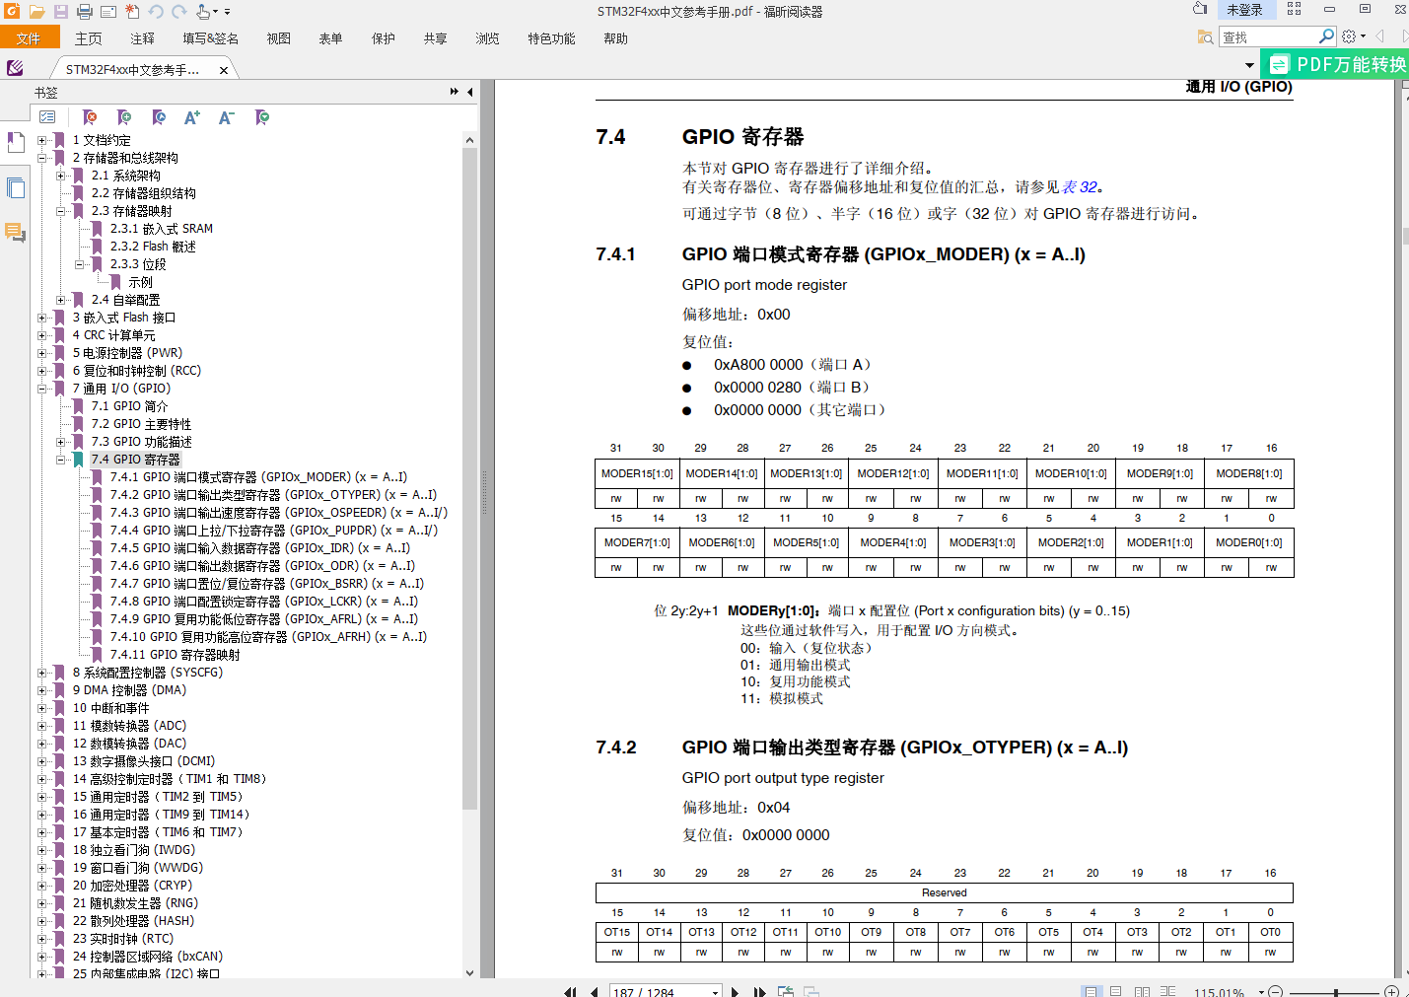Screen dimensions: 1409x997
Task: Collapse the '7.4 GPIO 寄存器' node
Action: 60,460
